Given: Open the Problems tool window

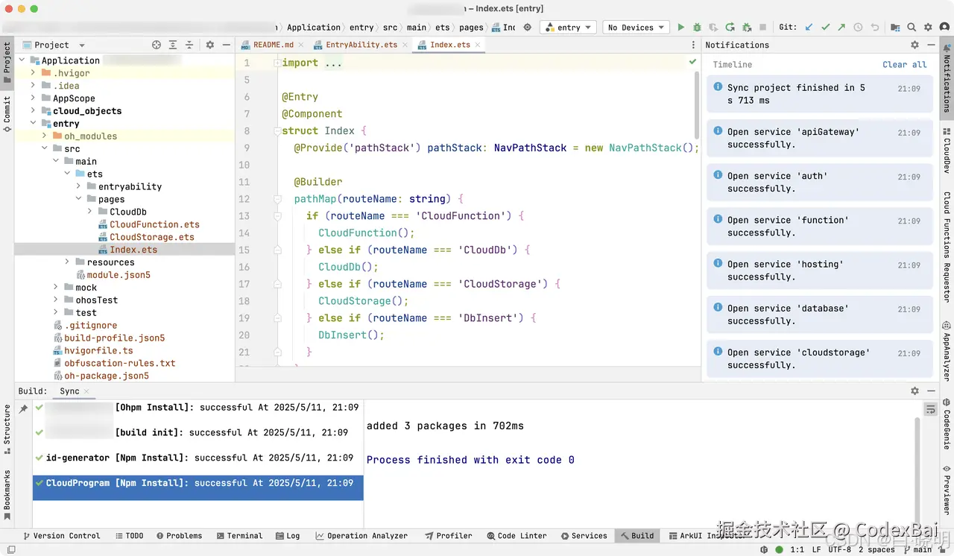Looking at the screenshot, I should tap(179, 535).
